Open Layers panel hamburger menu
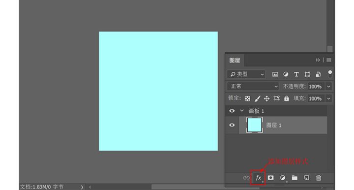354x190 pixels. click(329, 60)
